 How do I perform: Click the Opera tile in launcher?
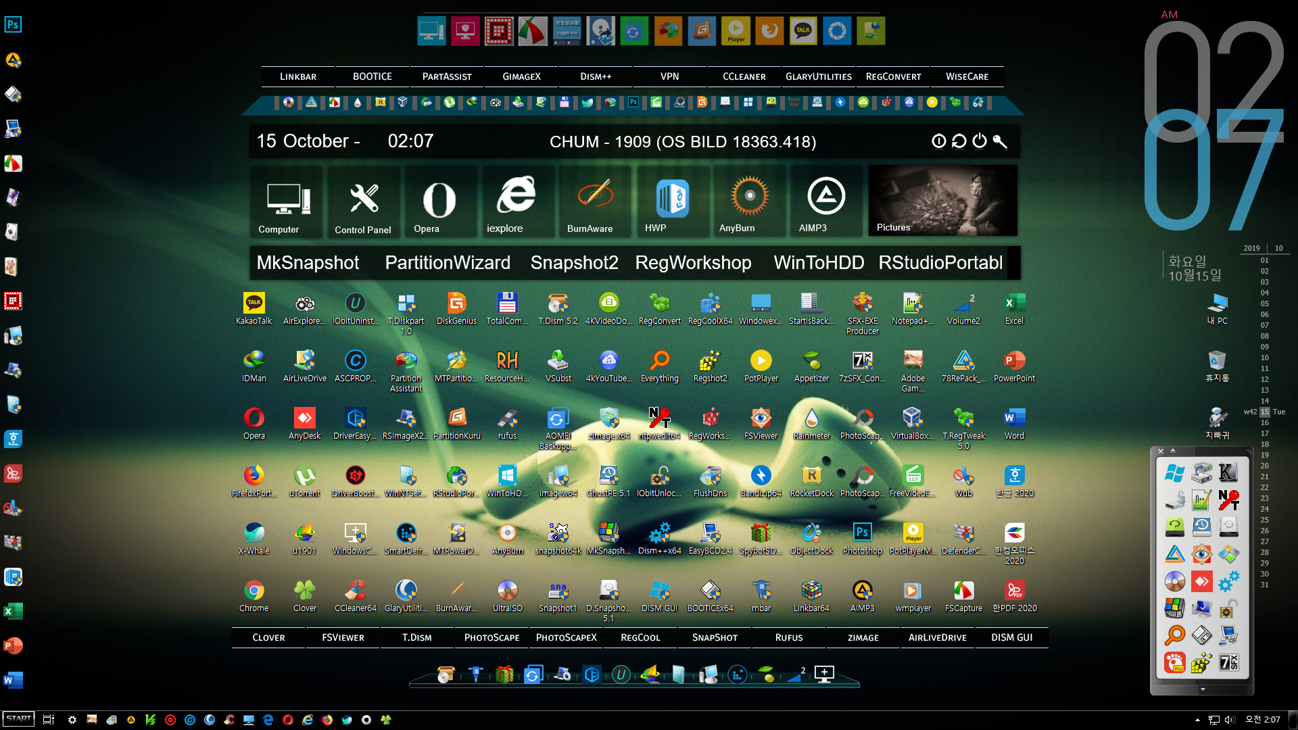[441, 201]
